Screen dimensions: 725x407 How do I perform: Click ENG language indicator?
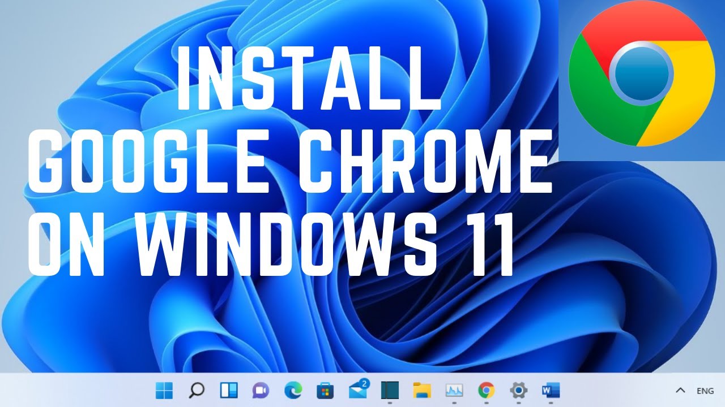coord(705,391)
